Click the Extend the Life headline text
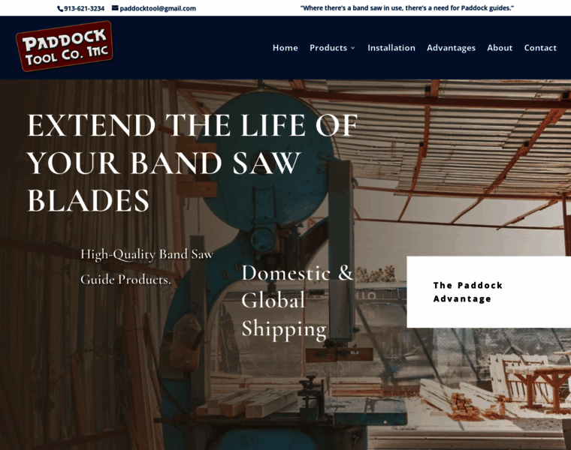The image size is (571, 450). pos(192,163)
